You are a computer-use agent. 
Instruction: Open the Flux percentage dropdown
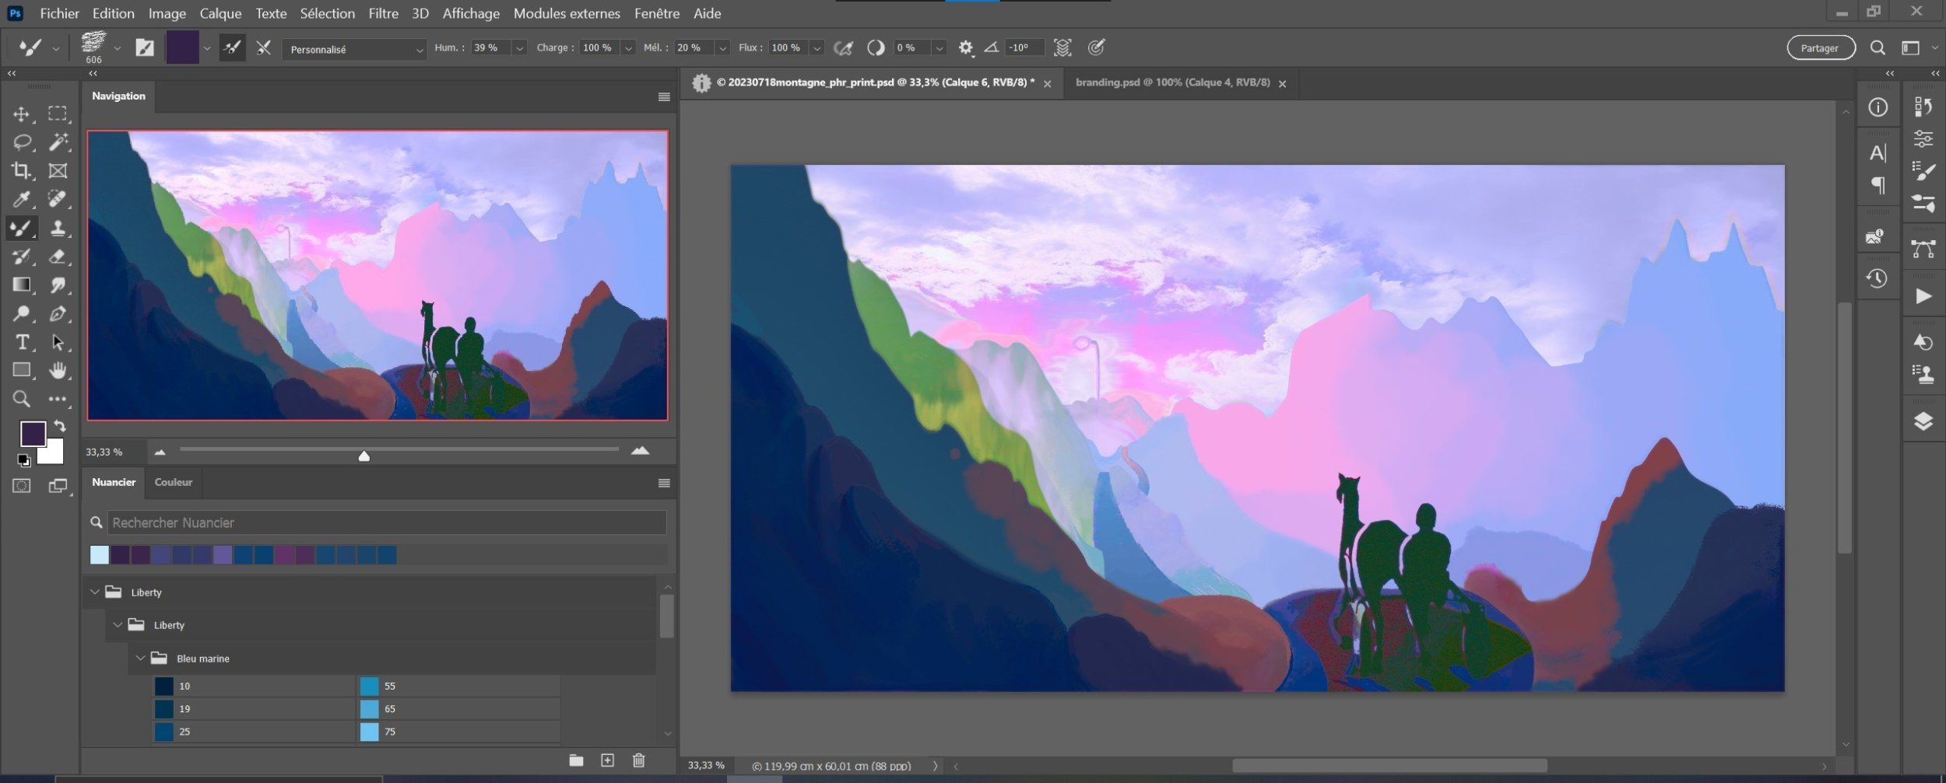coord(817,48)
